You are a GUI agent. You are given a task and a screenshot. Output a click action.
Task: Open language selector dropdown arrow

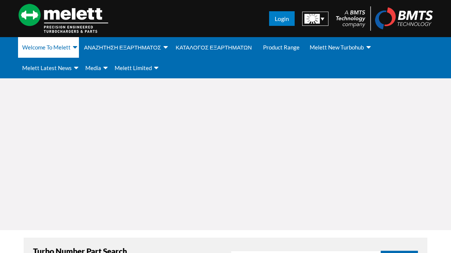tap(322, 19)
